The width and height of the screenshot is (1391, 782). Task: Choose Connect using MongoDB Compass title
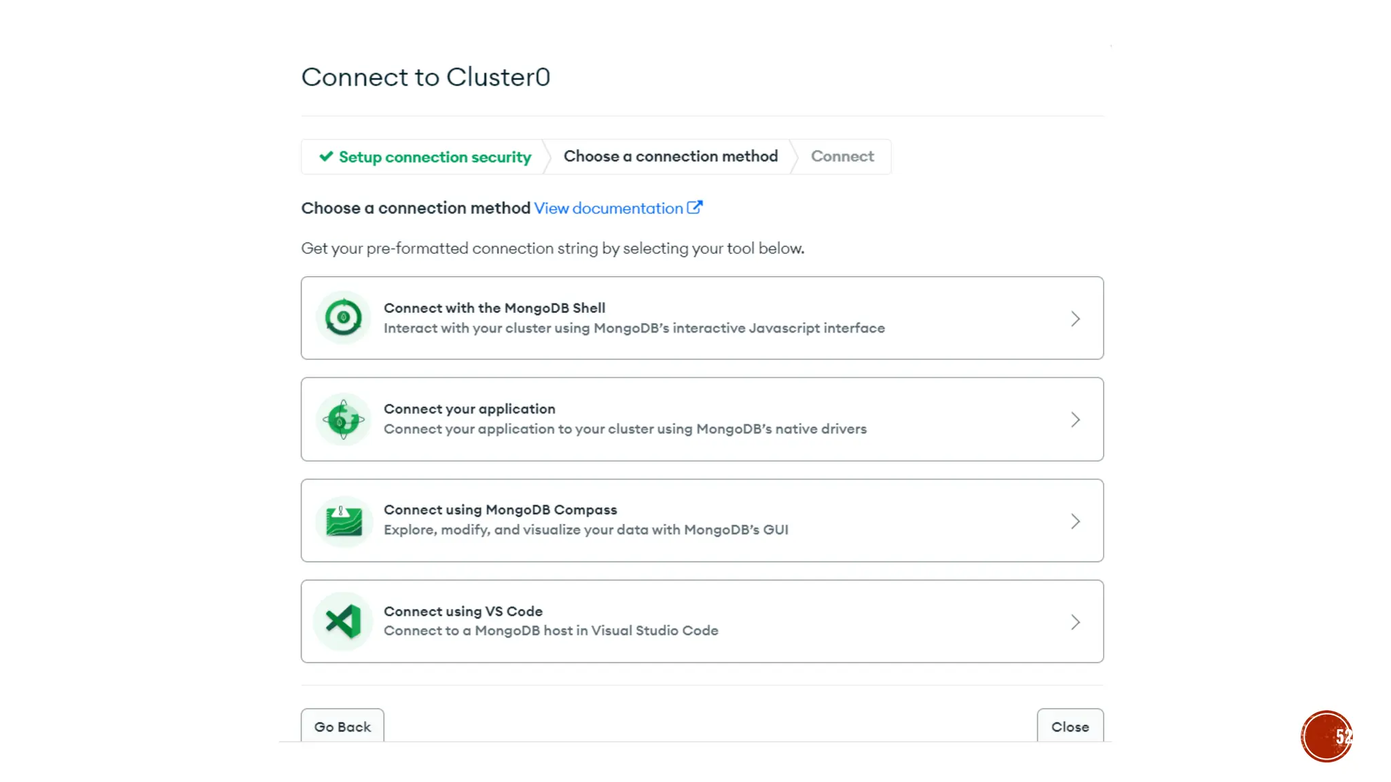(x=501, y=510)
